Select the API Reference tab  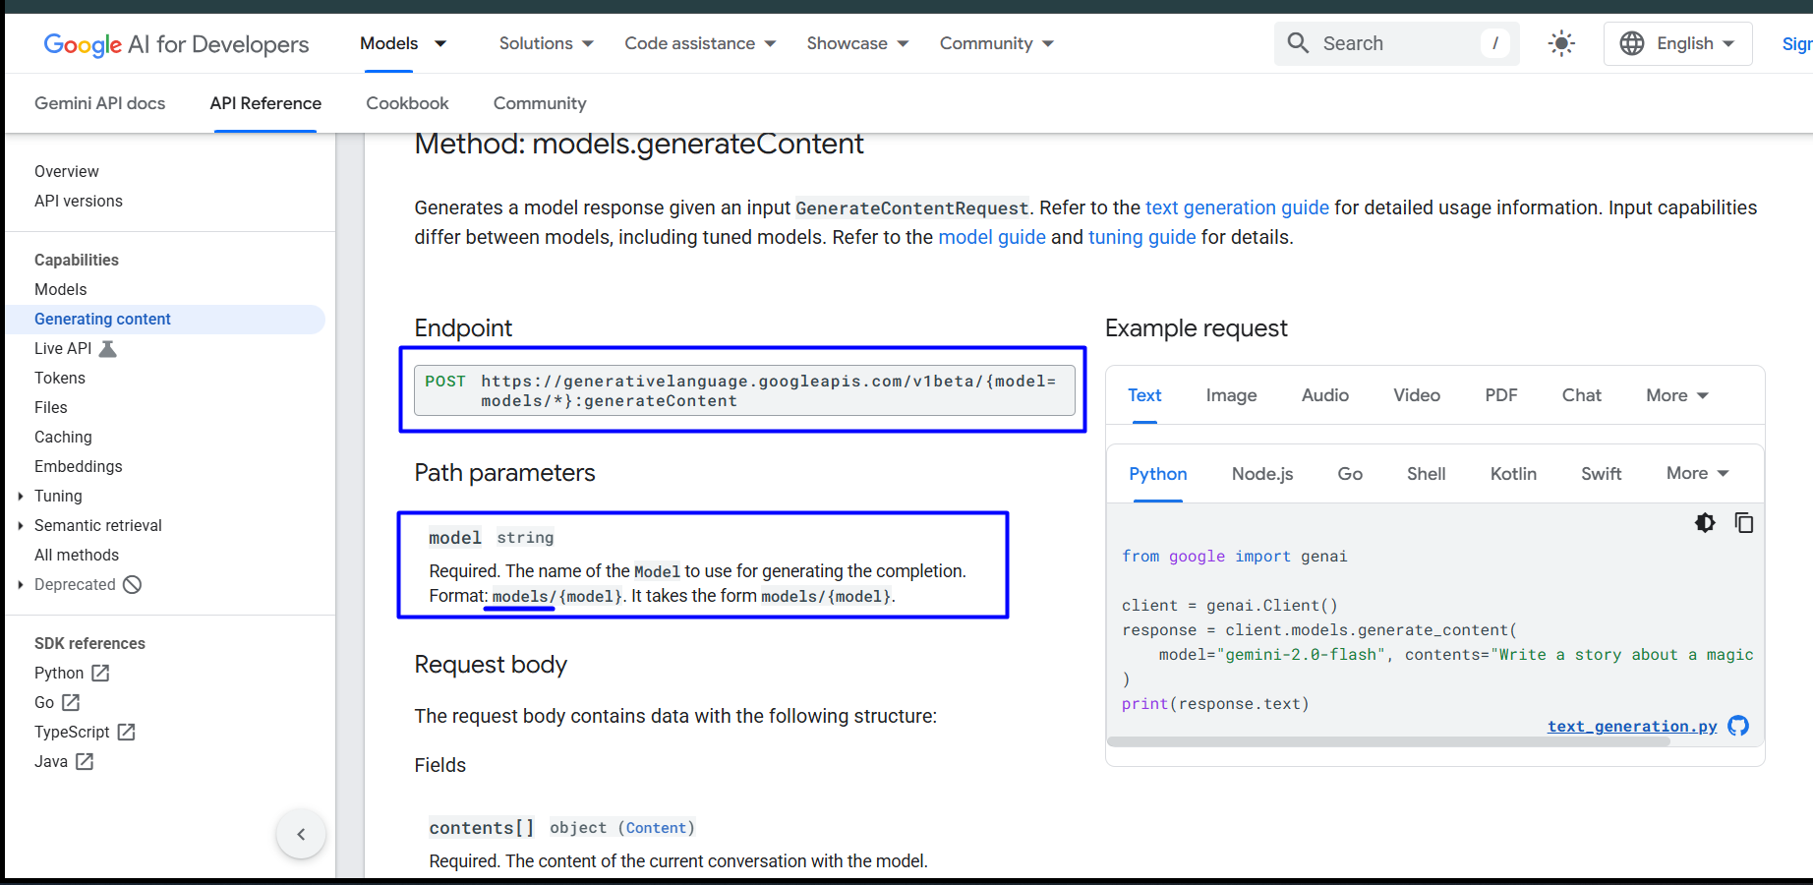coord(265,103)
